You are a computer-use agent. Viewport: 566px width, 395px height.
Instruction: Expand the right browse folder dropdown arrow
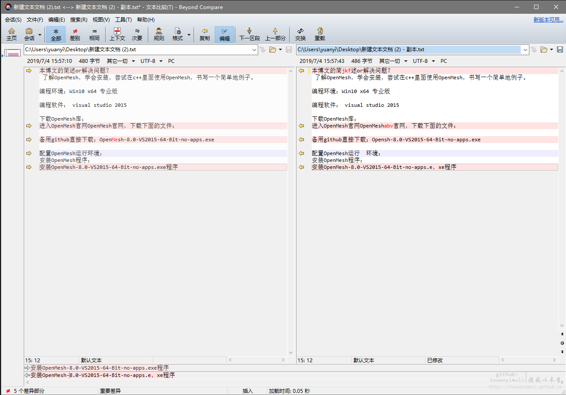coord(551,50)
